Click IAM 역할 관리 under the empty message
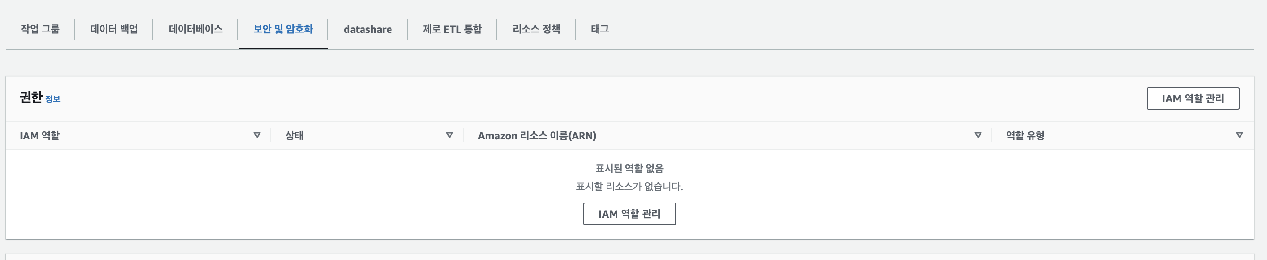Screen dimensions: 1267x260 (x=629, y=214)
